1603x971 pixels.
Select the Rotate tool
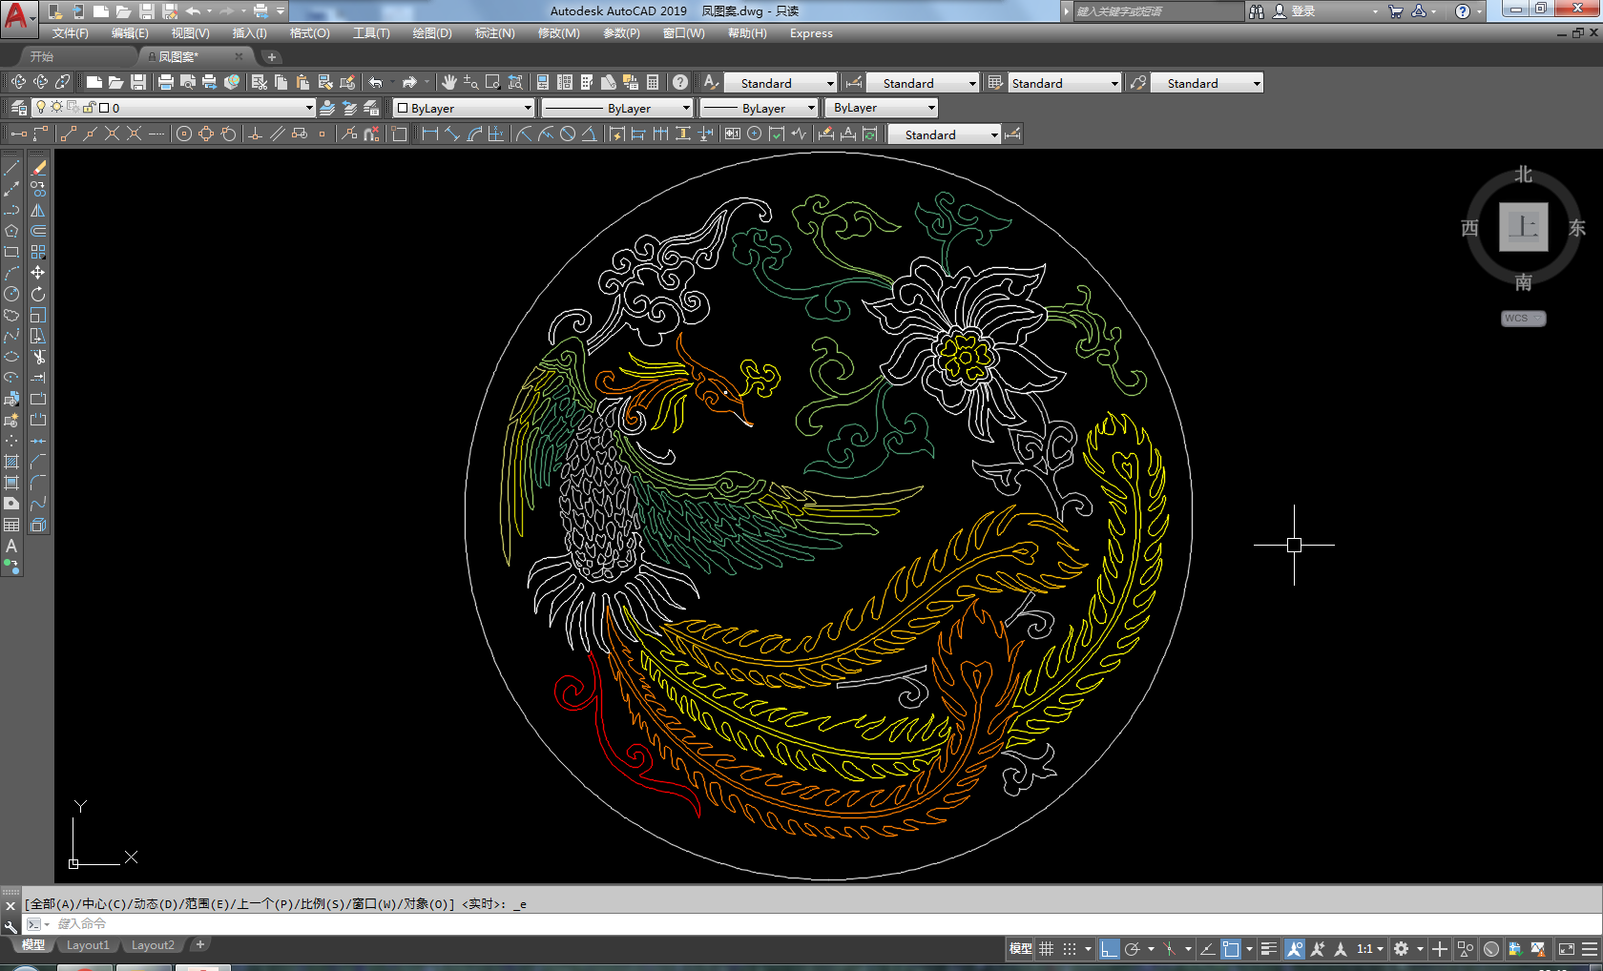coord(38,294)
